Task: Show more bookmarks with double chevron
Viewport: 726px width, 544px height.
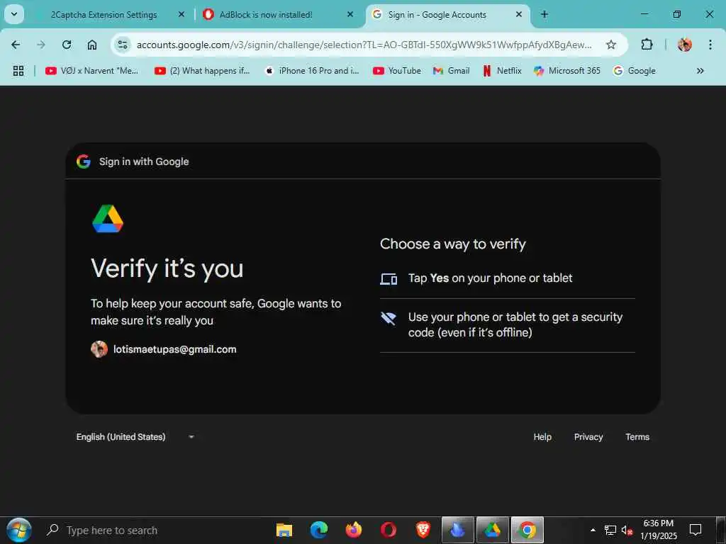Action: [700, 71]
